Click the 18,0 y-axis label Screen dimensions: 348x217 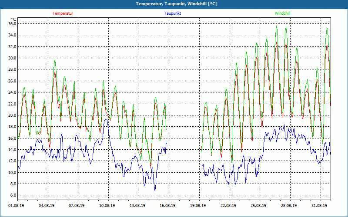pyautogui.click(x=12, y=127)
